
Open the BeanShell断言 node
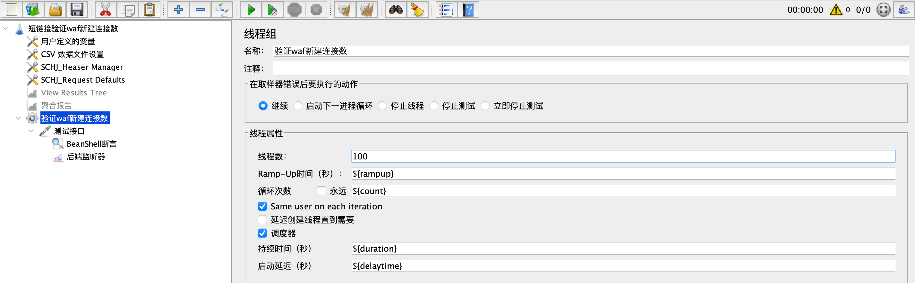coord(91,144)
